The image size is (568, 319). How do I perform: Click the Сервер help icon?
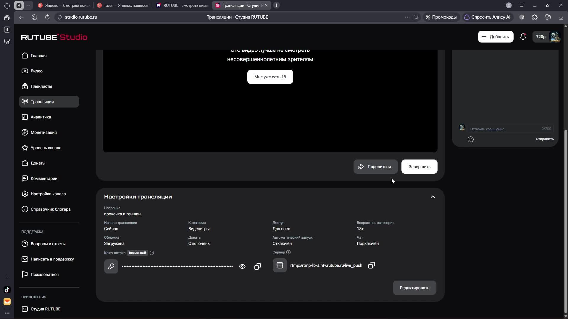288,252
